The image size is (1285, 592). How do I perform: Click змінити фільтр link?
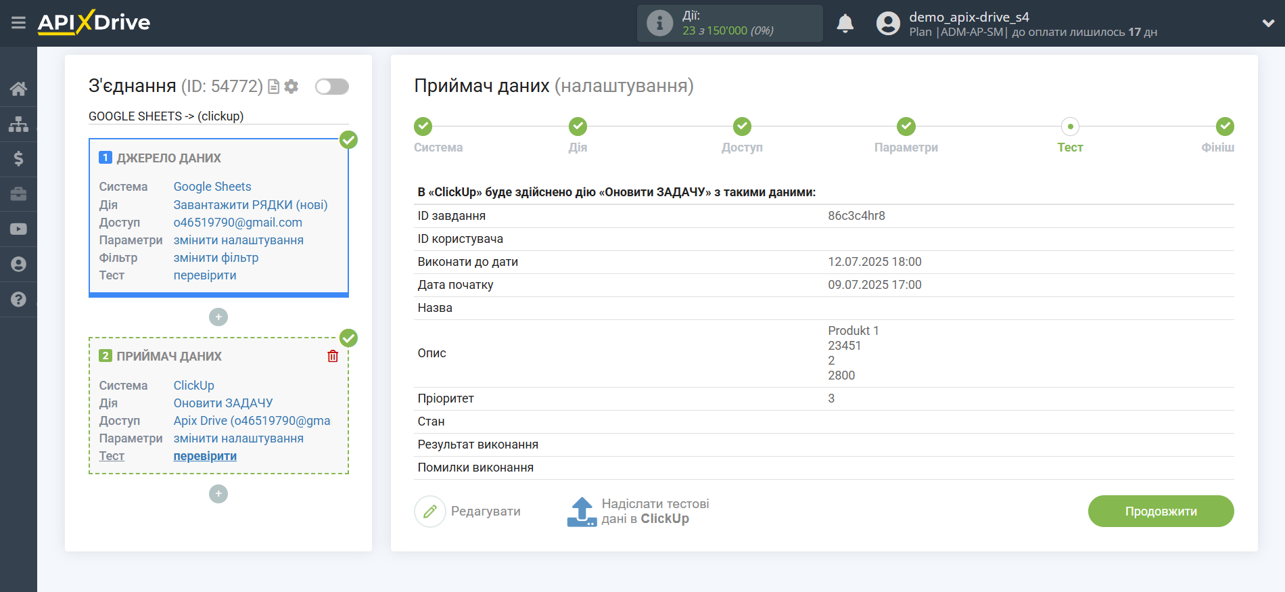coord(216,258)
